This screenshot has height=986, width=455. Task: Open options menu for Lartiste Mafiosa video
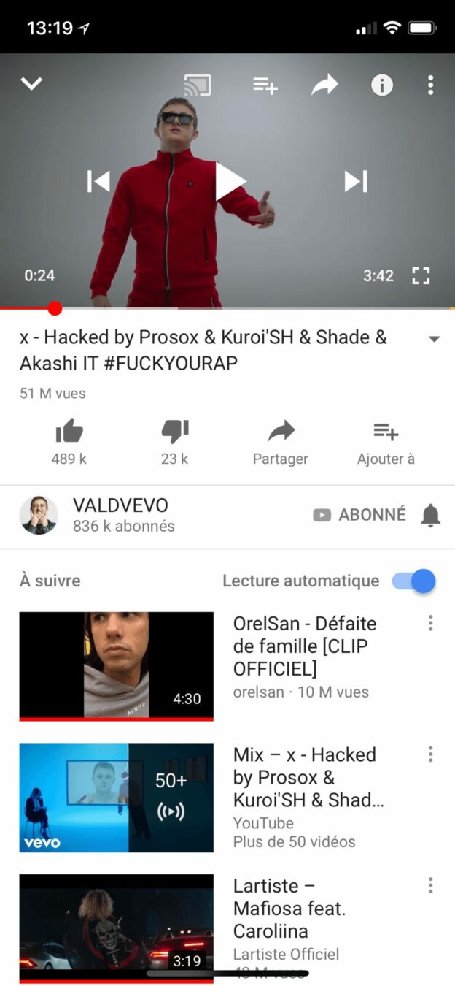point(430,885)
